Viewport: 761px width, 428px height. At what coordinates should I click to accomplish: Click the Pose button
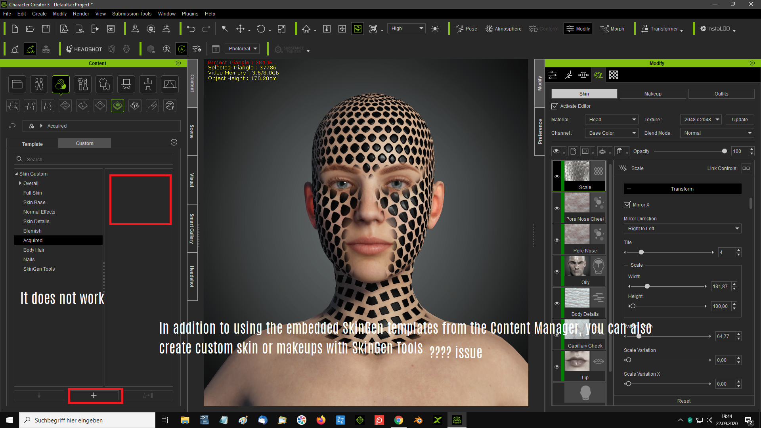[x=467, y=29]
